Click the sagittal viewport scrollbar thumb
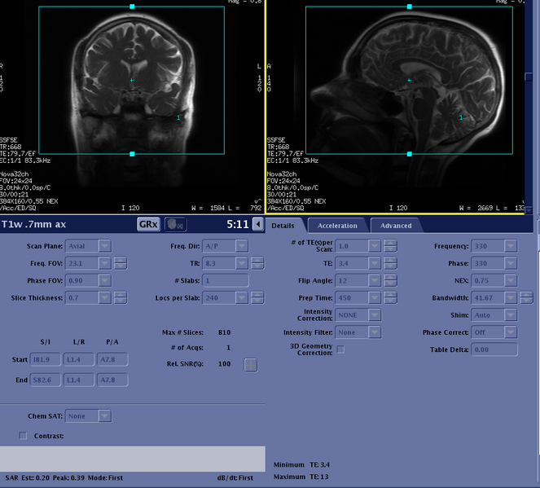The width and height of the screenshot is (540, 488). click(x=529, y=77)
